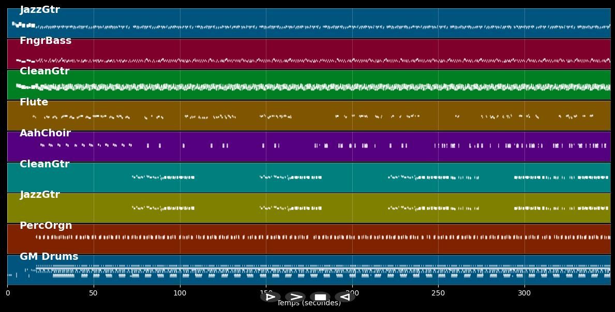This screenshot has height=312, width=615.
Task: Click the first note cluster in olive JazzGtr lane
Action: (163, 208)
